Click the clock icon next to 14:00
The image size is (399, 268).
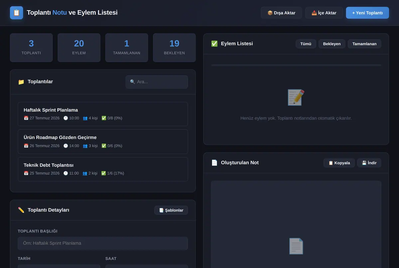point(66,146)
